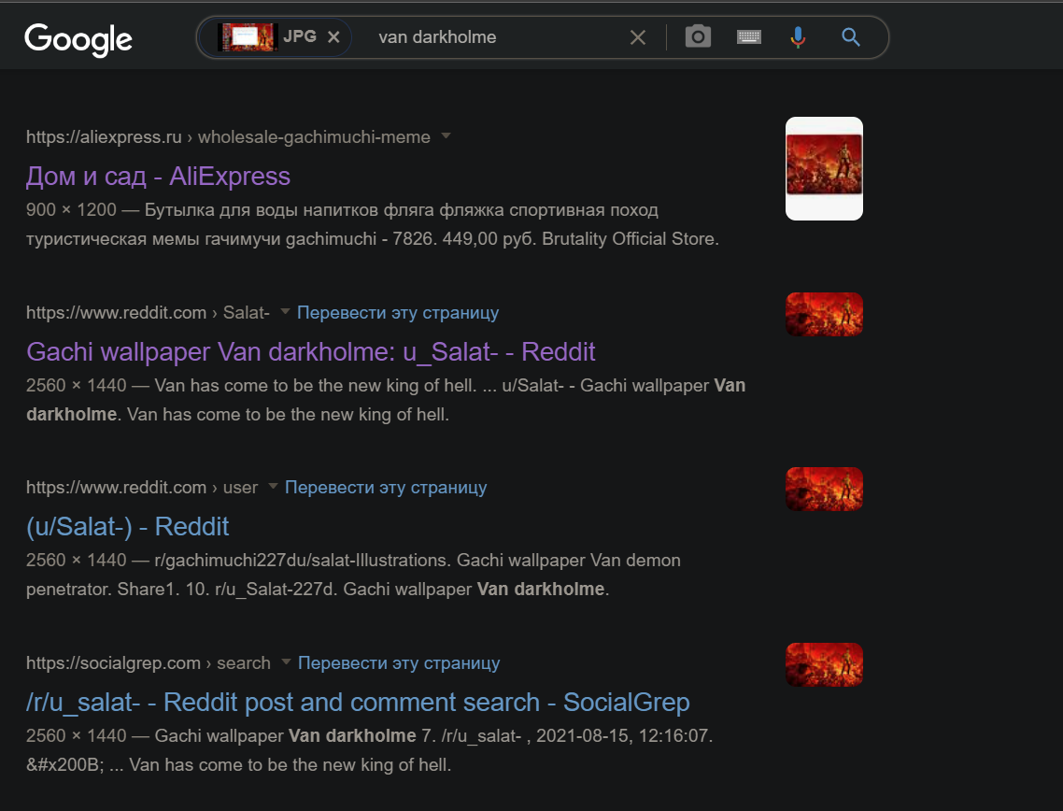Remove the uploaded JPG image chip
The height and width of the screenshot is (811, 1063).
333,37
